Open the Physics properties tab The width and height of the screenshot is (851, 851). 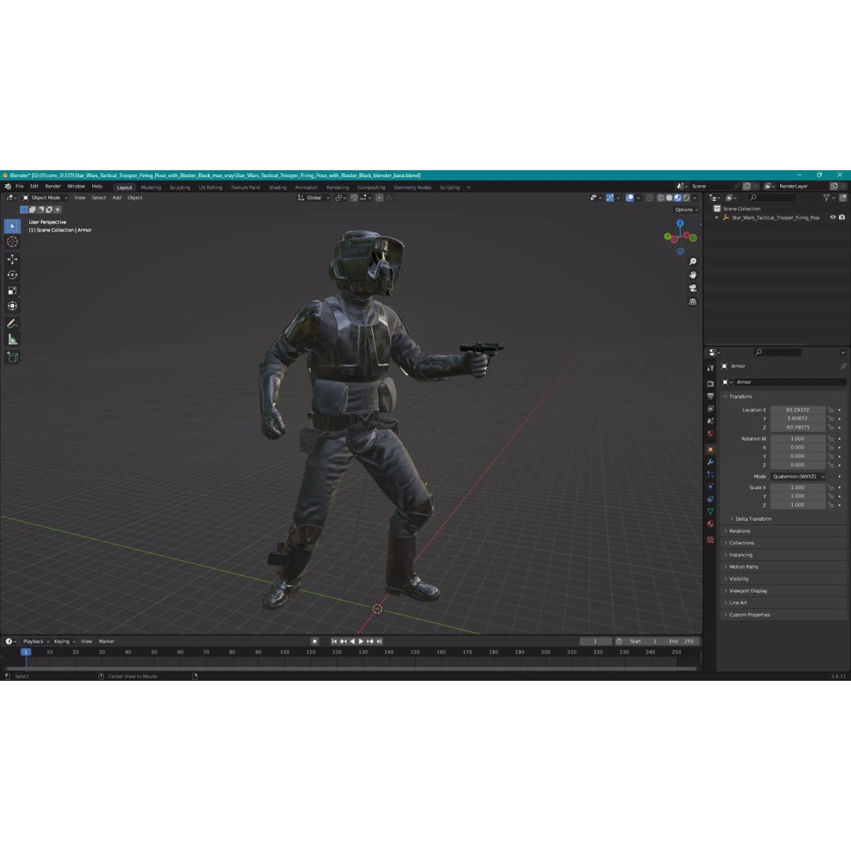(711, 487)
